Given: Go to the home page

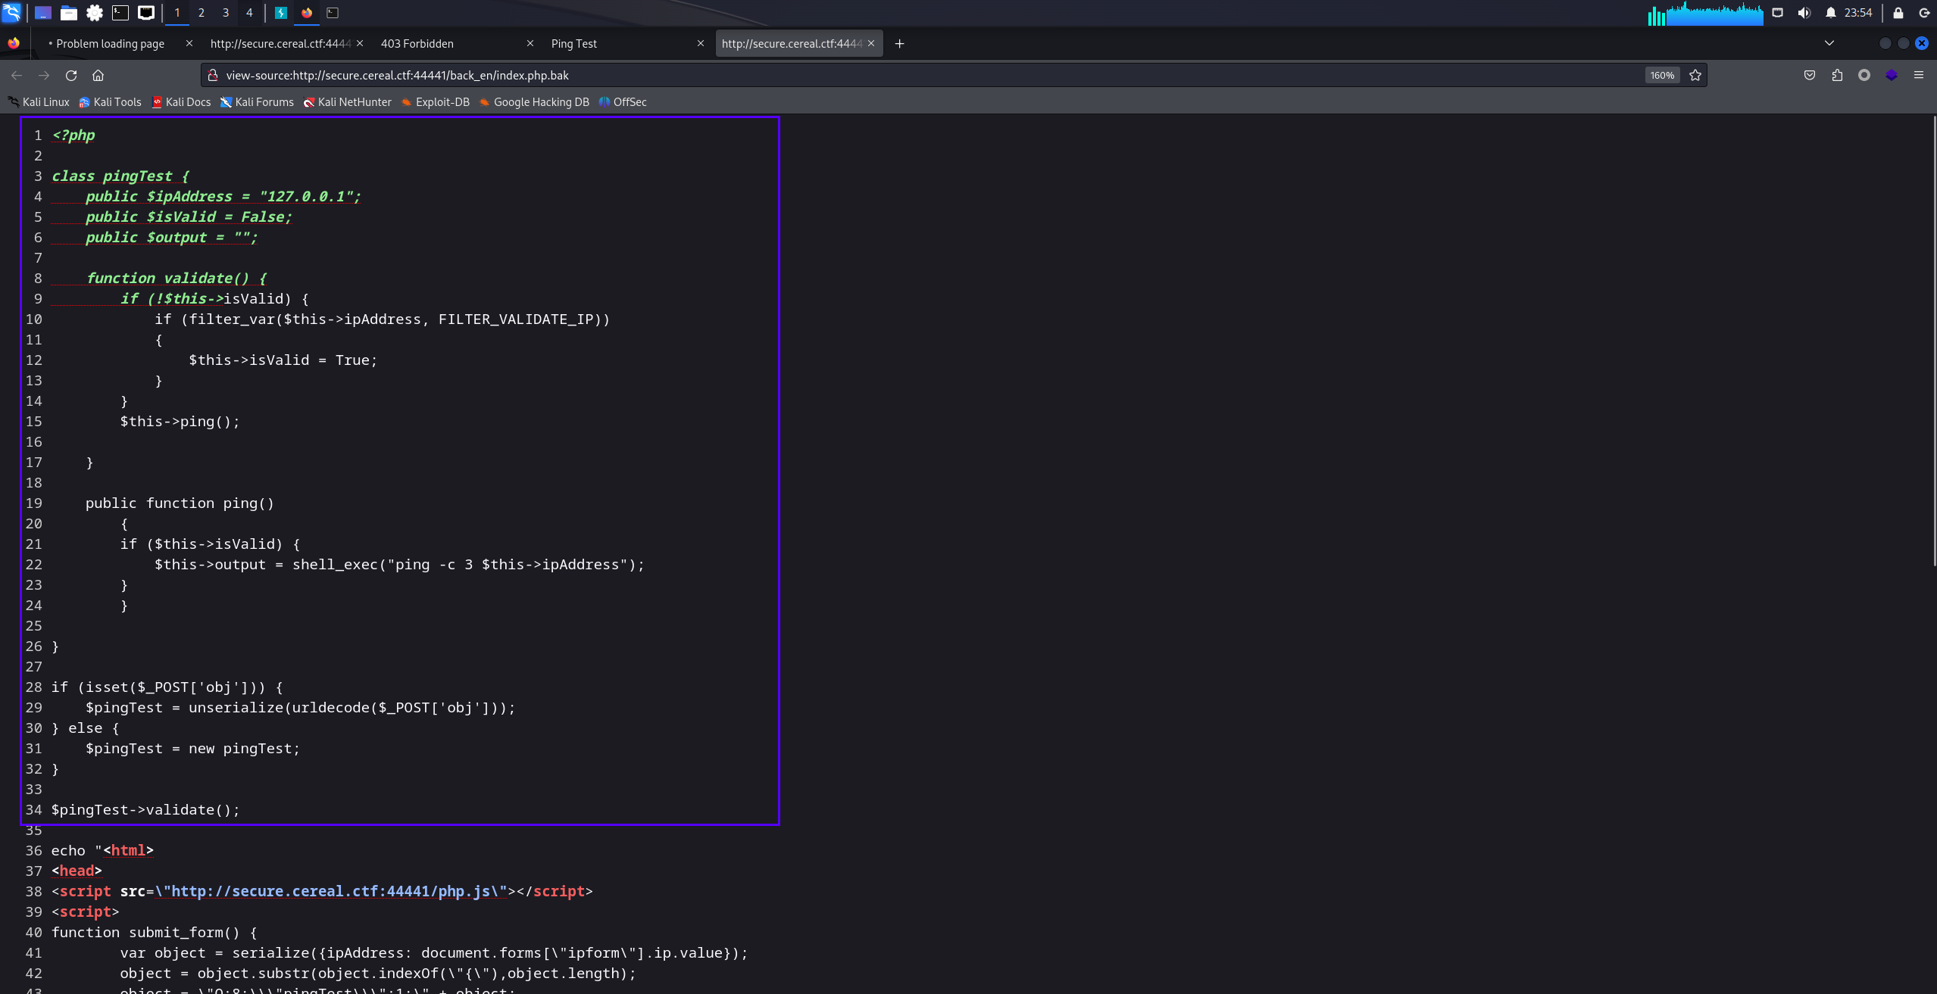Looking at the screenshot, I should pyautogui.click(x=98, y=75).
